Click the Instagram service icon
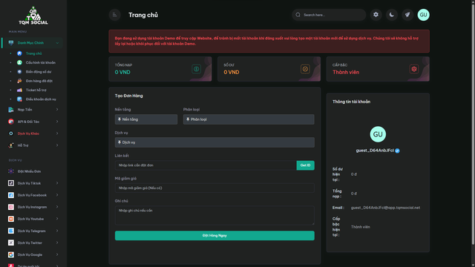The width and height of the screenshot is (475, 267). [11, 207]
